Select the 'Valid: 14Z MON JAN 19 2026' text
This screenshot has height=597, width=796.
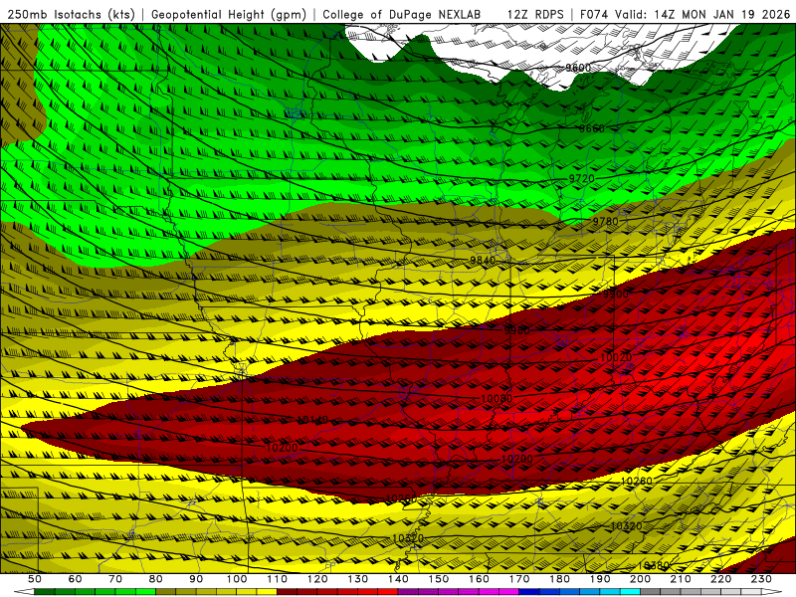(702, 14)
